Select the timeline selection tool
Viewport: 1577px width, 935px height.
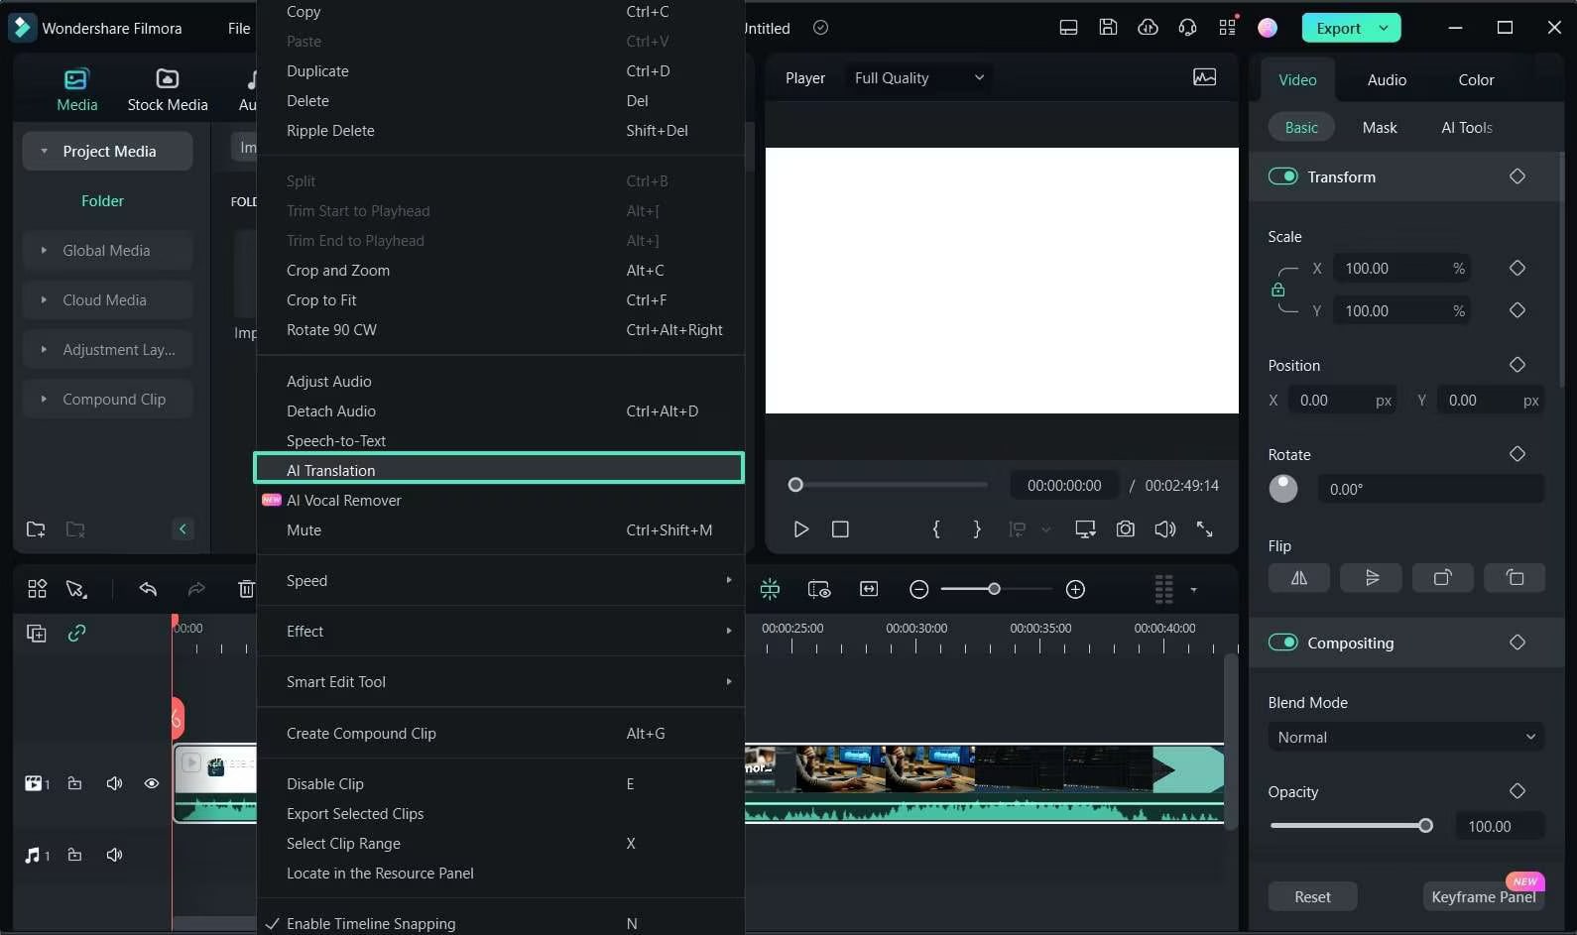(x=76, y=589)
